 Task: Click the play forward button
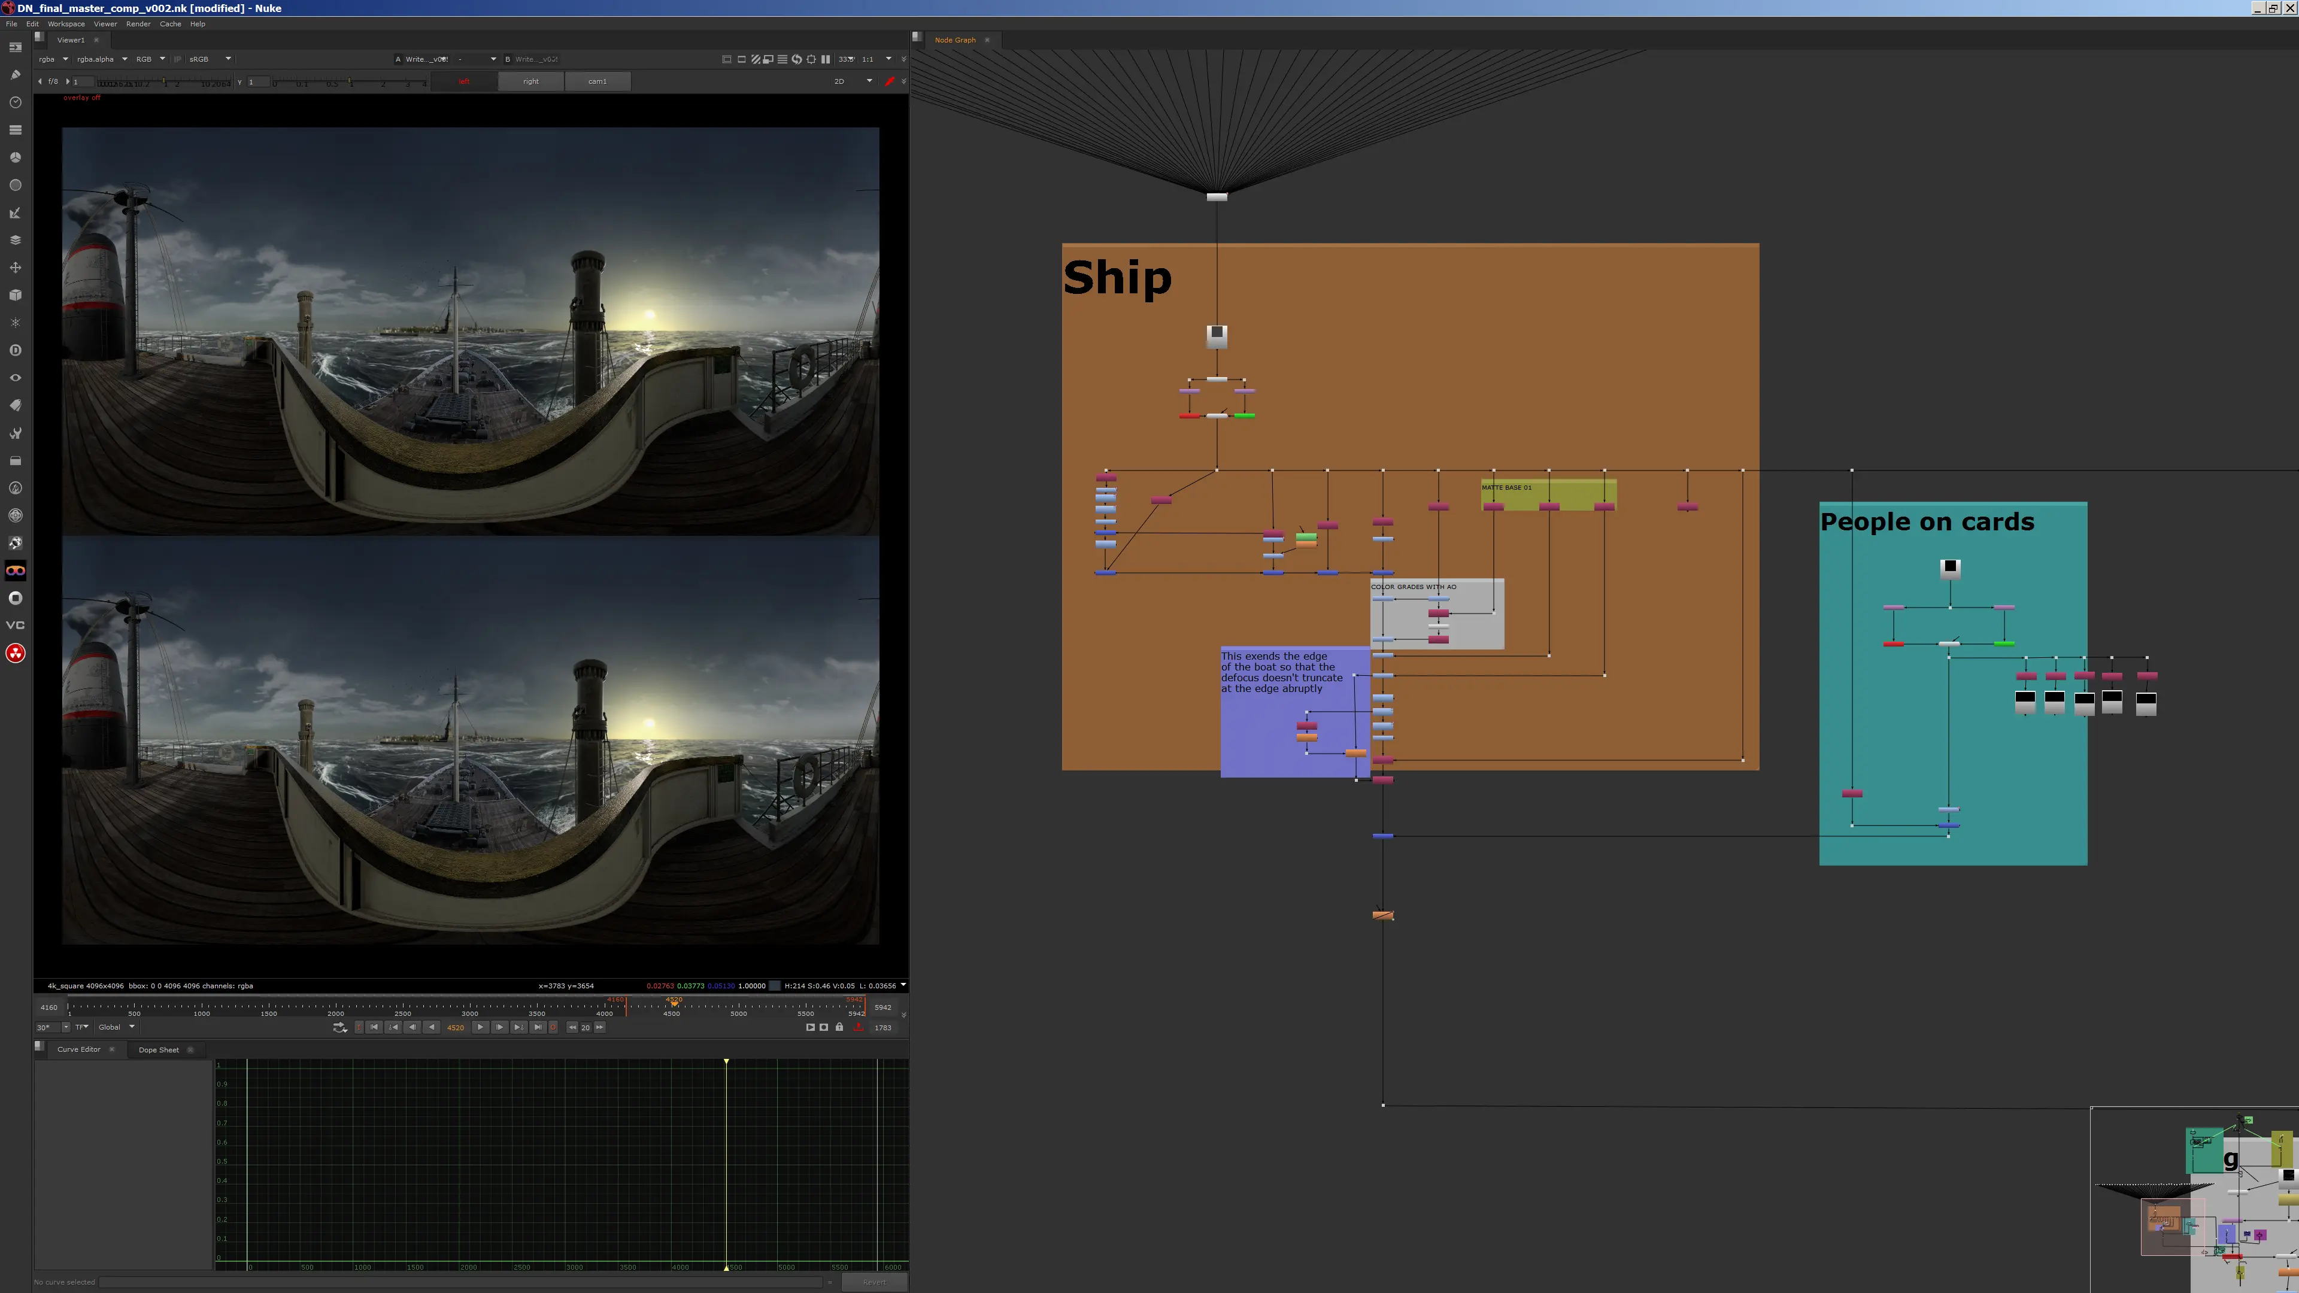480,1027
